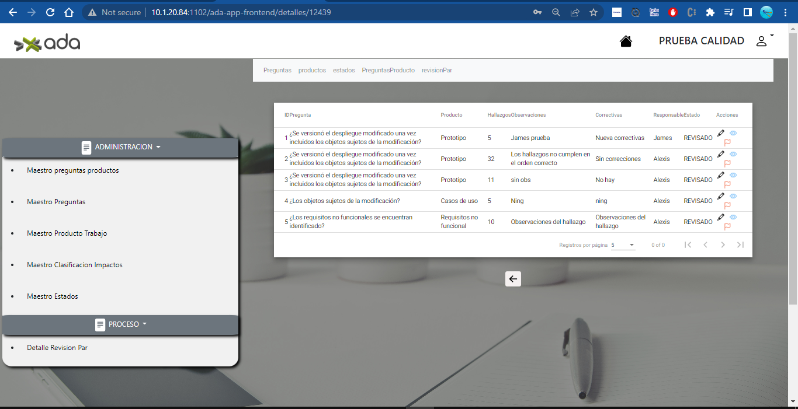The width and height of the screenshot is (798, 409).
Task: Click the flag icon in row 2
Action: click(x=727, y=164)
